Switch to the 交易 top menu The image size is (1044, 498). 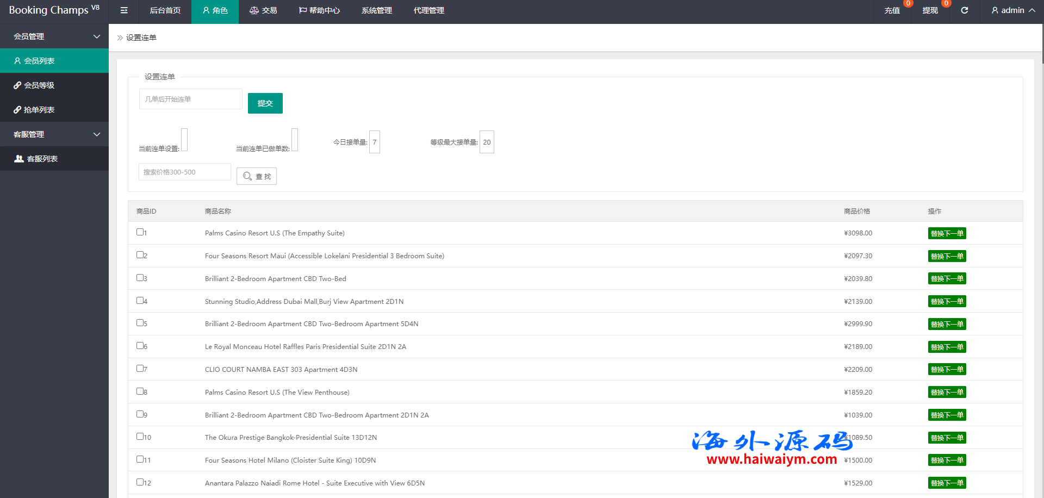pos(263,10)
